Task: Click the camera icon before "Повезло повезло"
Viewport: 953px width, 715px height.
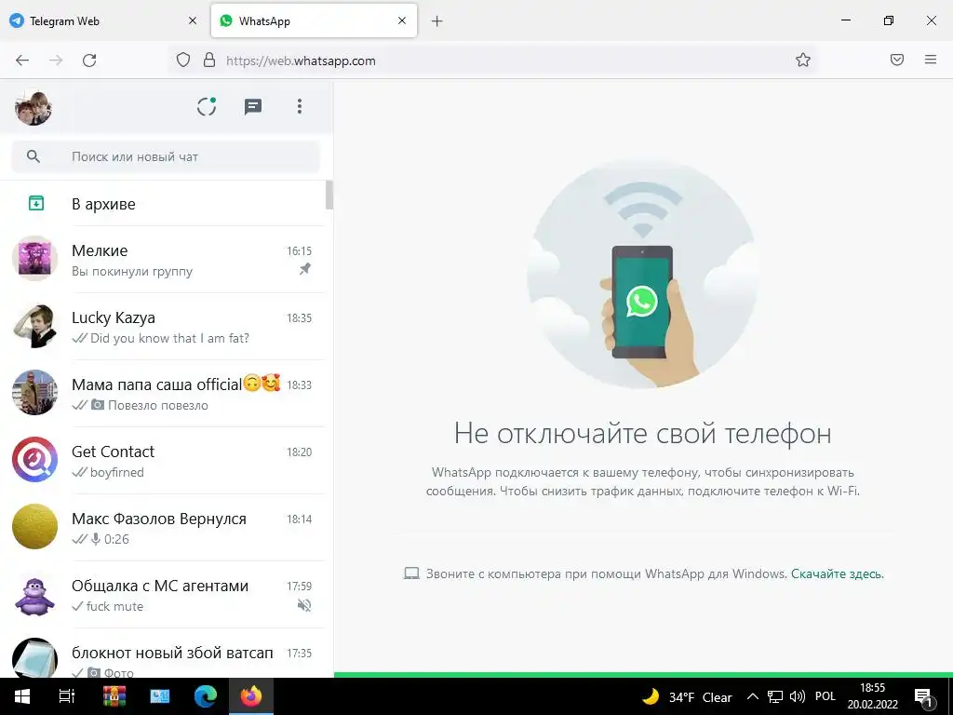Action: pos(97,404)
